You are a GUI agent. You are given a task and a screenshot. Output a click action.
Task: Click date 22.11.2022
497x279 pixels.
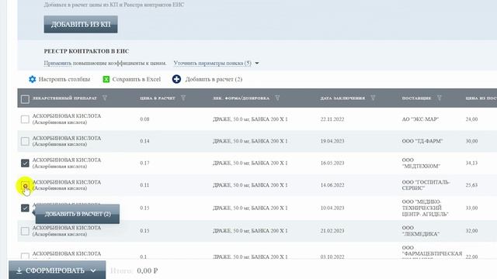click(332, 119)
